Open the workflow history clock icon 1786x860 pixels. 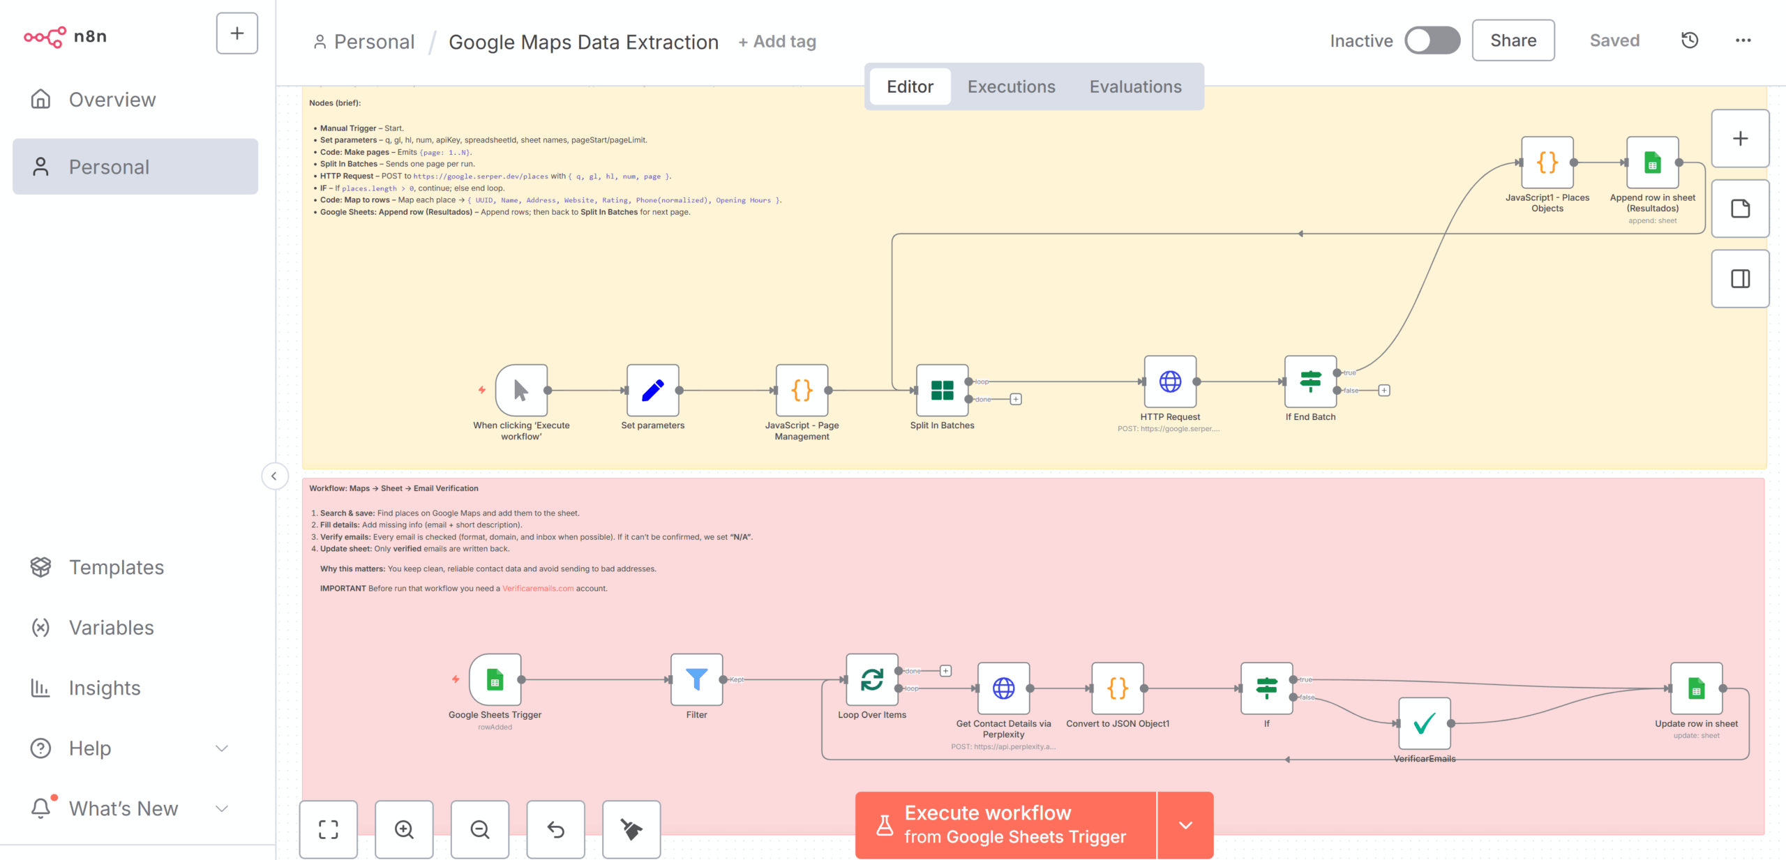point(1689,40)
